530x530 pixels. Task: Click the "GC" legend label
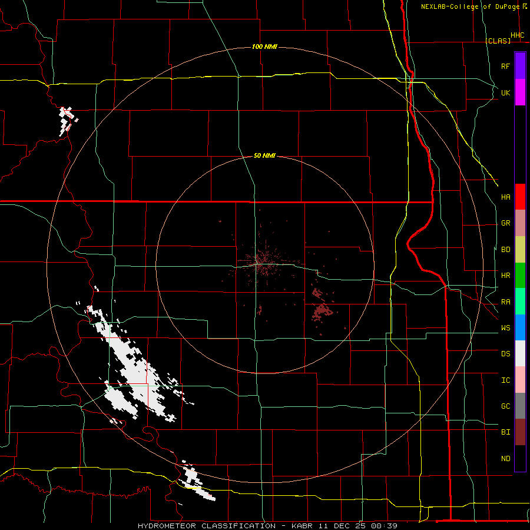pyautogui.click(x=506, y=406)
